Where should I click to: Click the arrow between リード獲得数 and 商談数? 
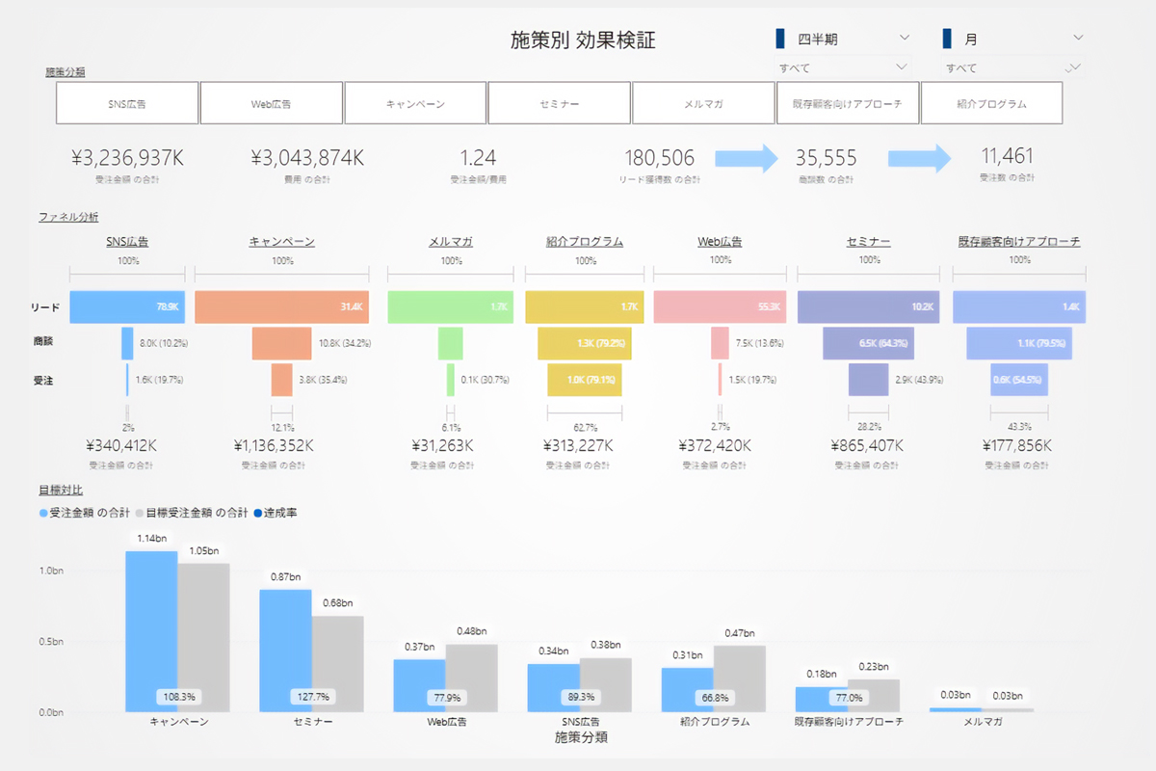(x=749, y=158)
